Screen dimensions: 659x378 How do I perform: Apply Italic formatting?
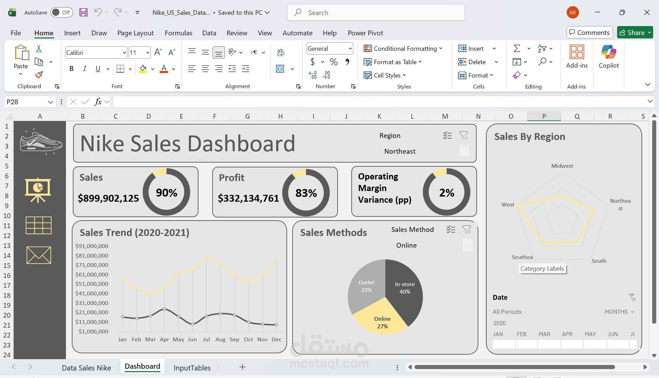84,69
